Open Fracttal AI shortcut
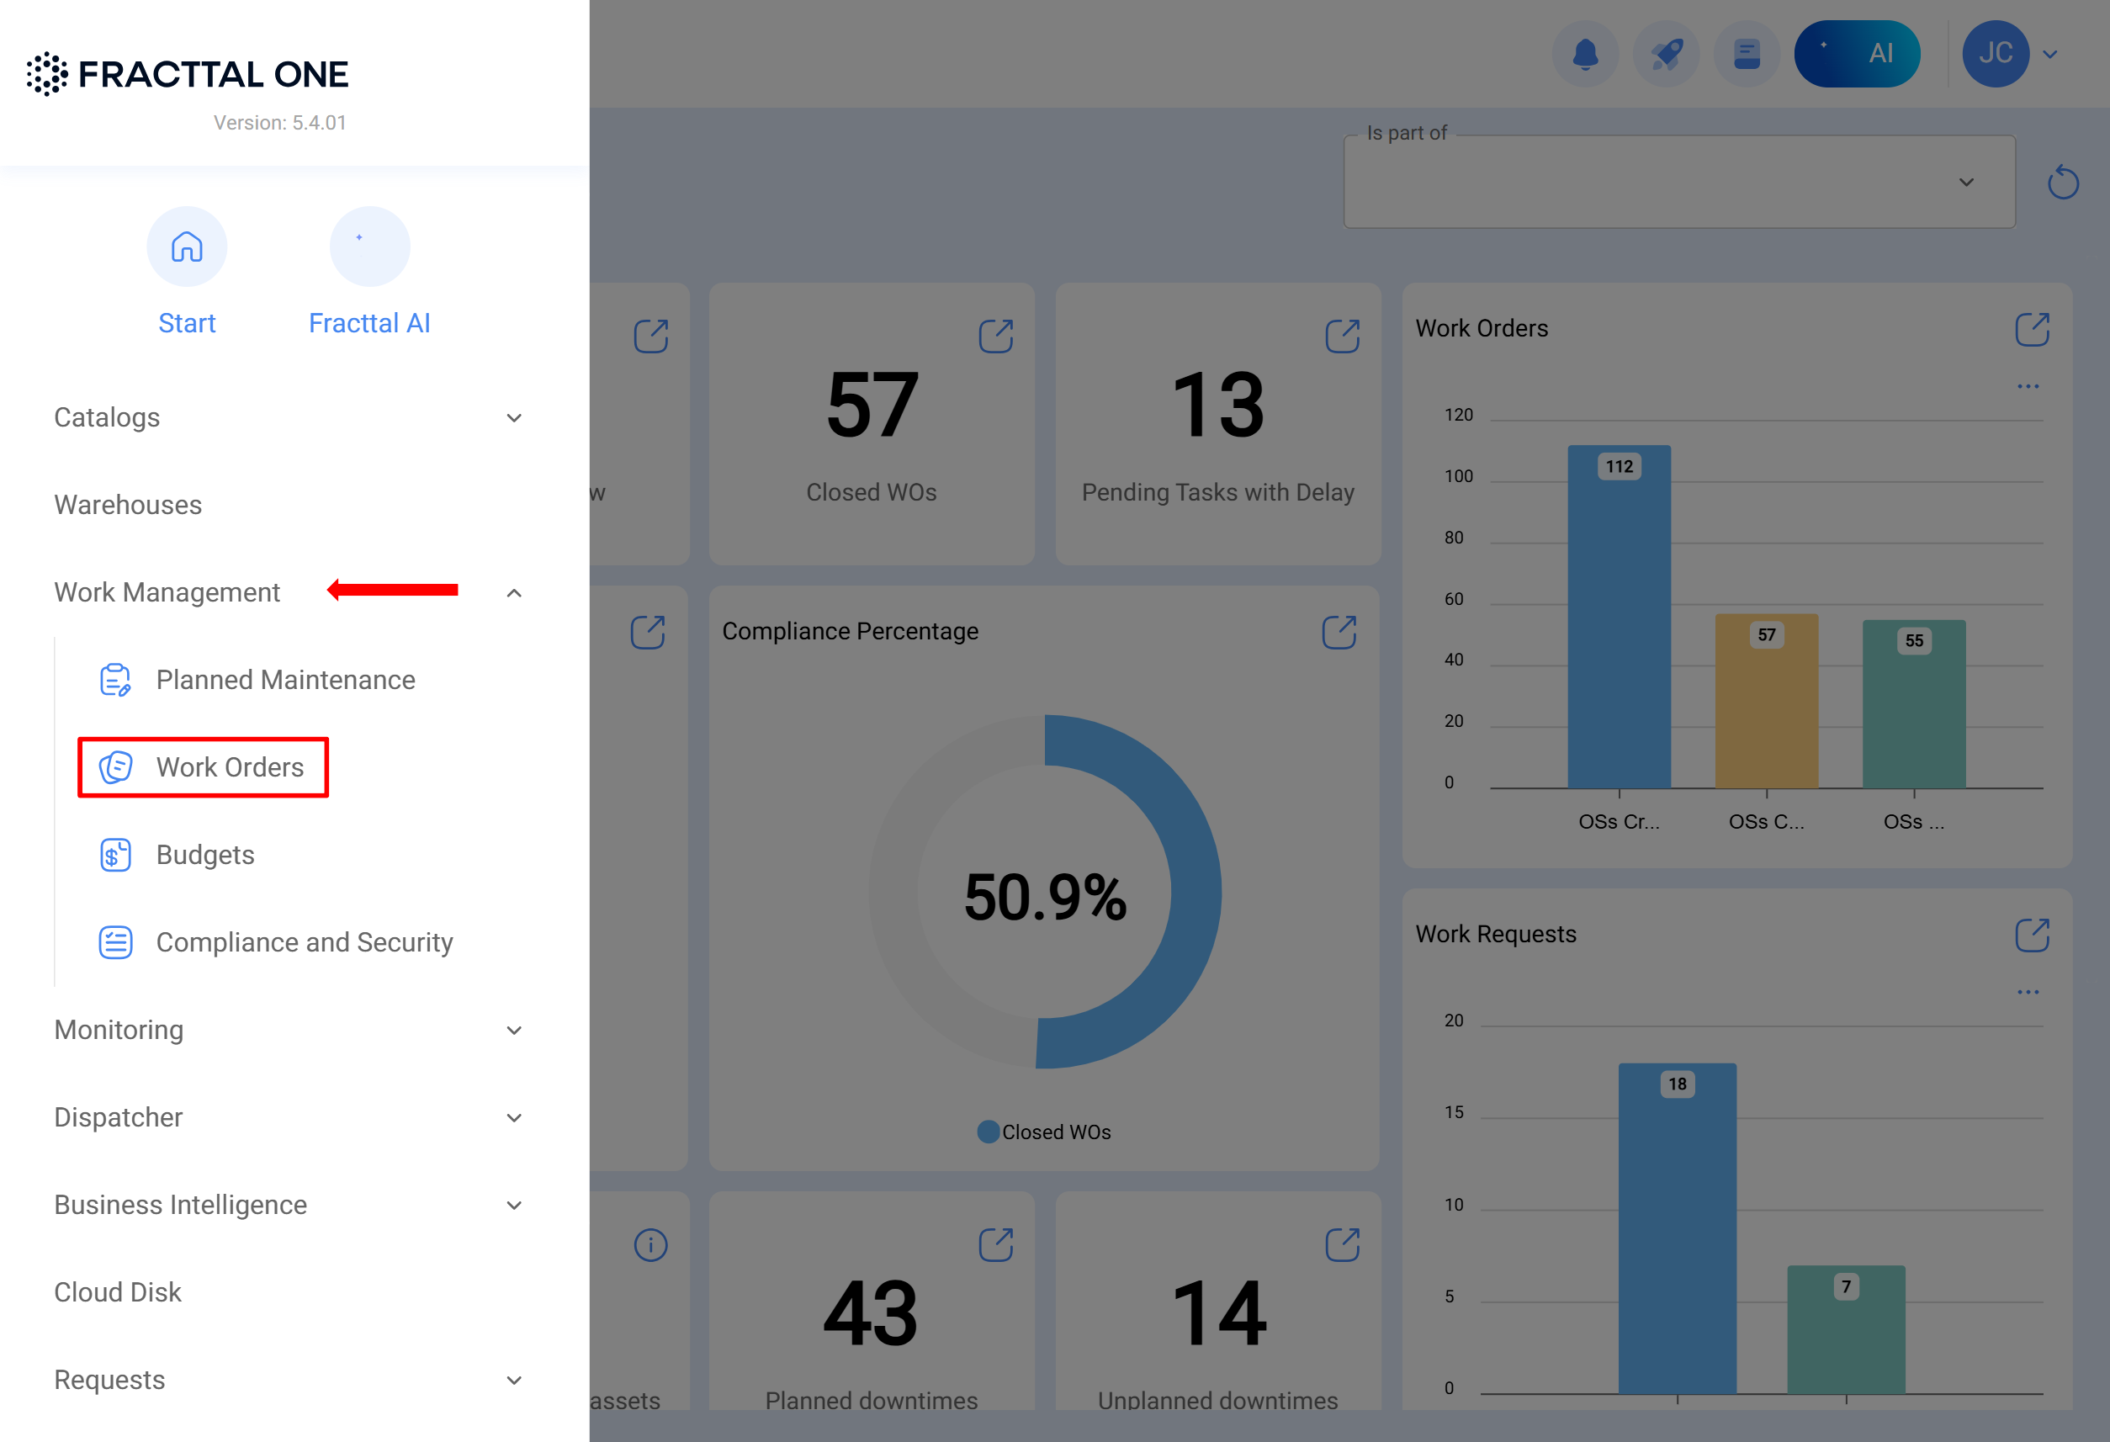 pos(369,247)
